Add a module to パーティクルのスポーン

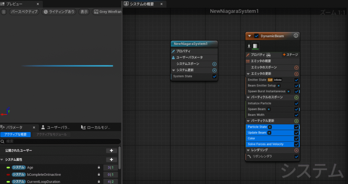(x=296, y=97)
